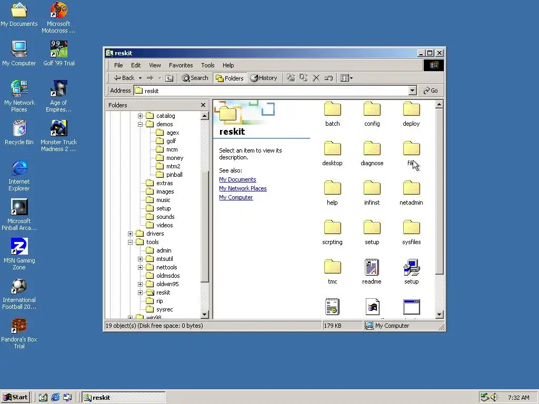
Task: Select Age of Empires desktop shortcut
Action: [59, 96]
